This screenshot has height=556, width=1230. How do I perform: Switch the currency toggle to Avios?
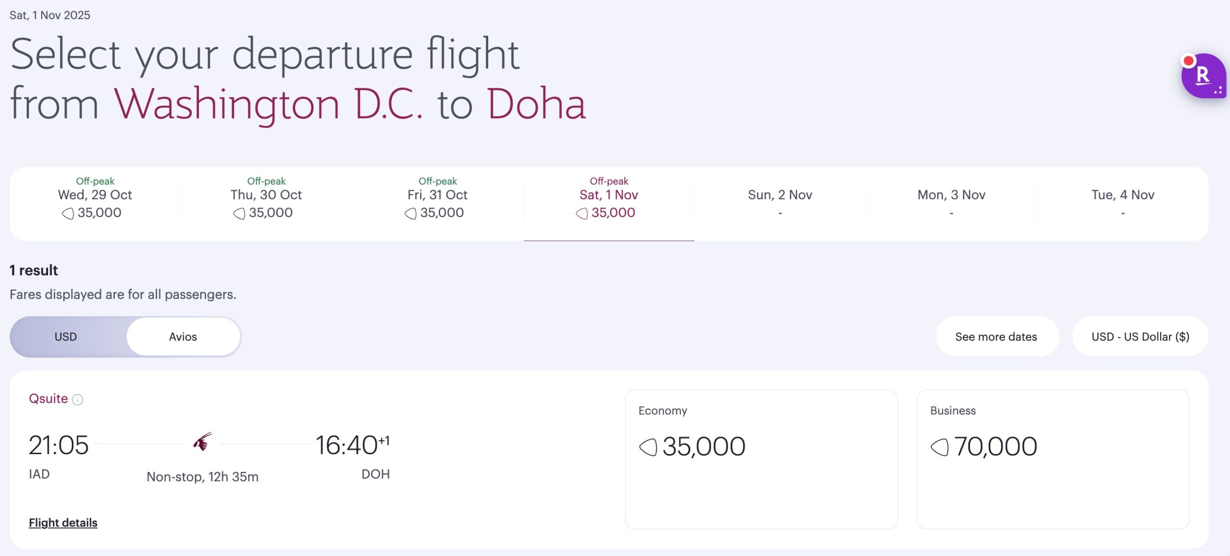coord(183,337)
